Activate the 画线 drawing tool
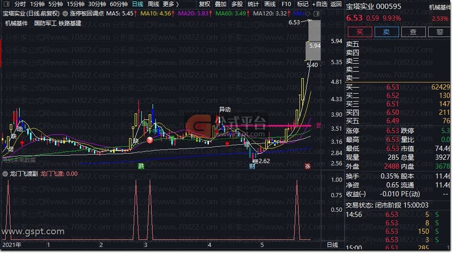The height and width of the screenshot is (253, 453). pos(270,4)
